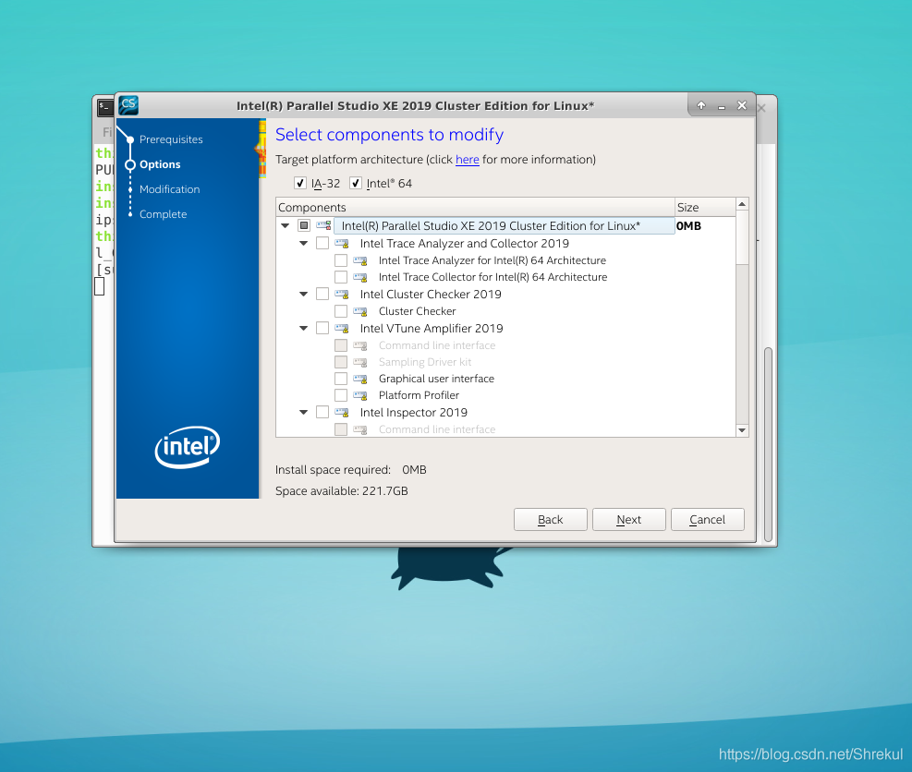The height and width of the screenshot is (772, 912).
Task: Collapse the root Parallel Studio XE tree node
Action: tap(285, 225)
